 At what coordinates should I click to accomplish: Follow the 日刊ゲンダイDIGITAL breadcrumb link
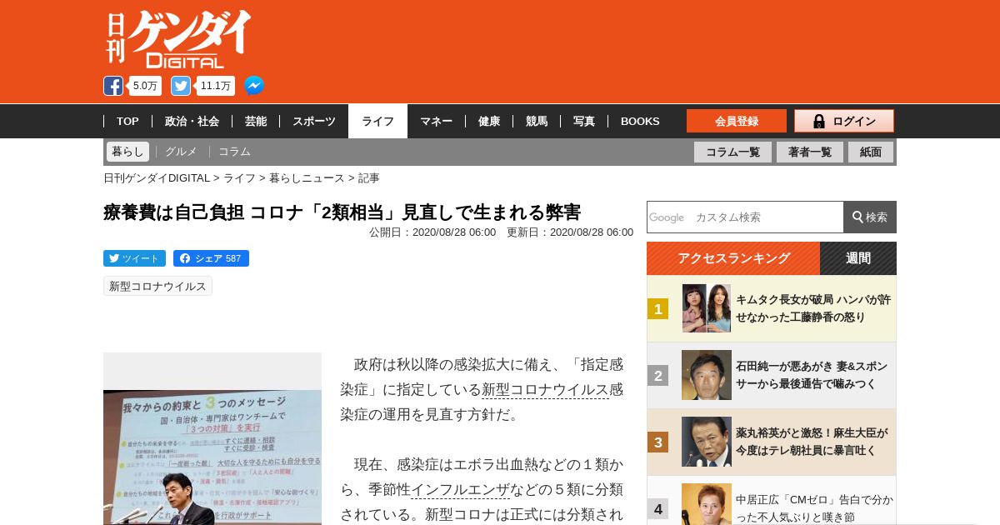(157, 177)
